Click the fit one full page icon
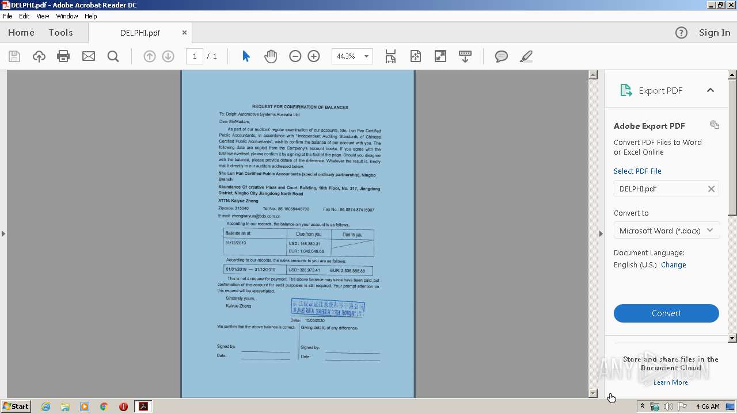This screenshot has height=414, width=737. click(x=416, y=56)
